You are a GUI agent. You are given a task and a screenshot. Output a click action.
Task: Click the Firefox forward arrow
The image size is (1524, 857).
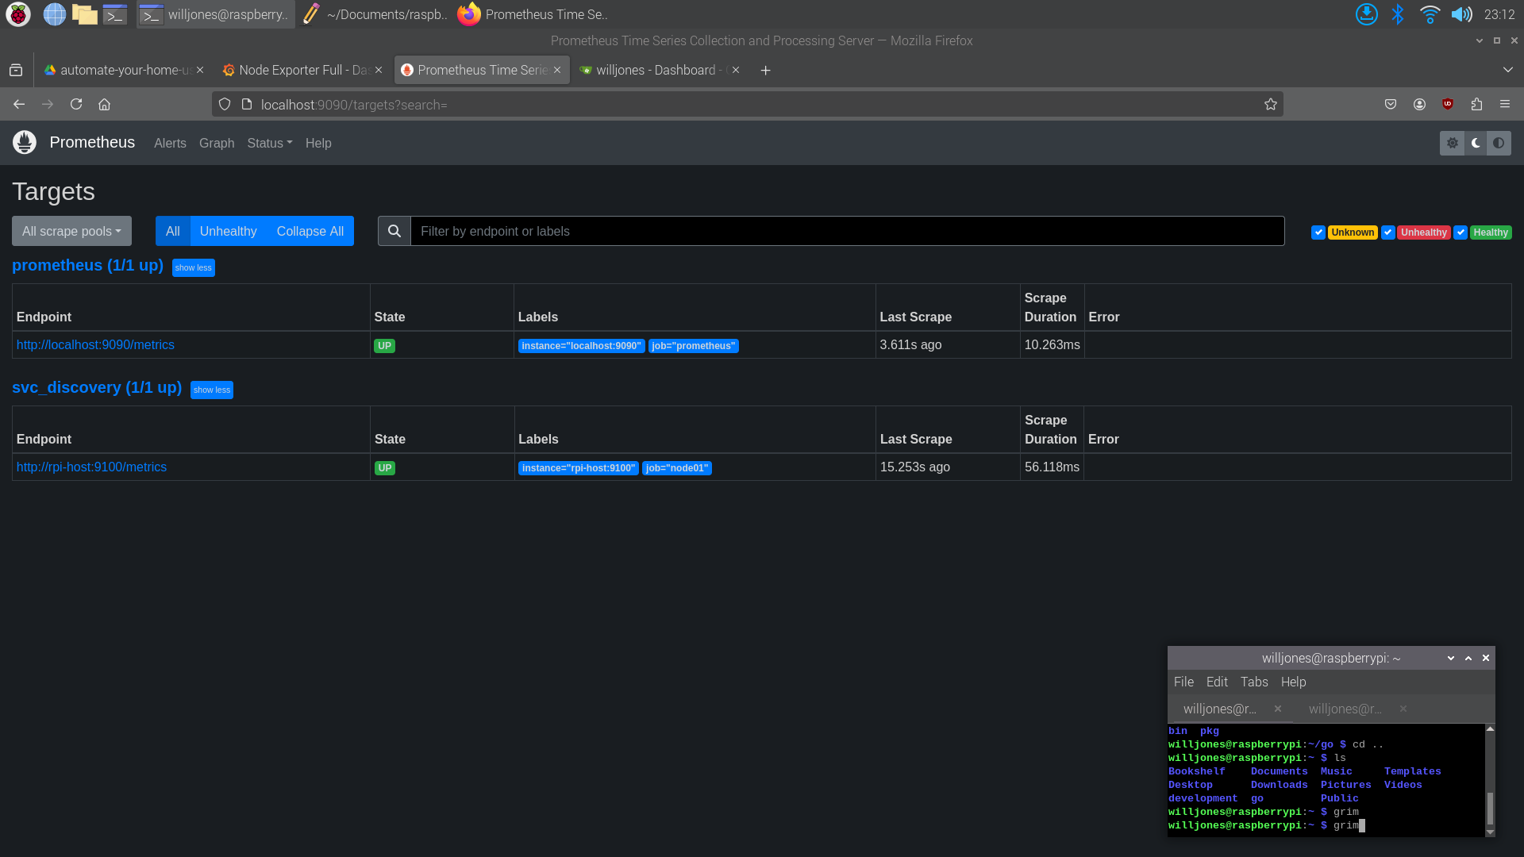click(x=48, y=104)
